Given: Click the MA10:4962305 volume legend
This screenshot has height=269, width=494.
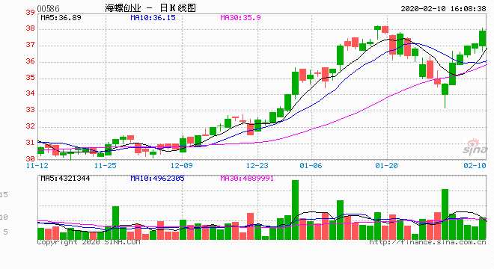Looking at the screenshot, I should (x=157, y=179).
